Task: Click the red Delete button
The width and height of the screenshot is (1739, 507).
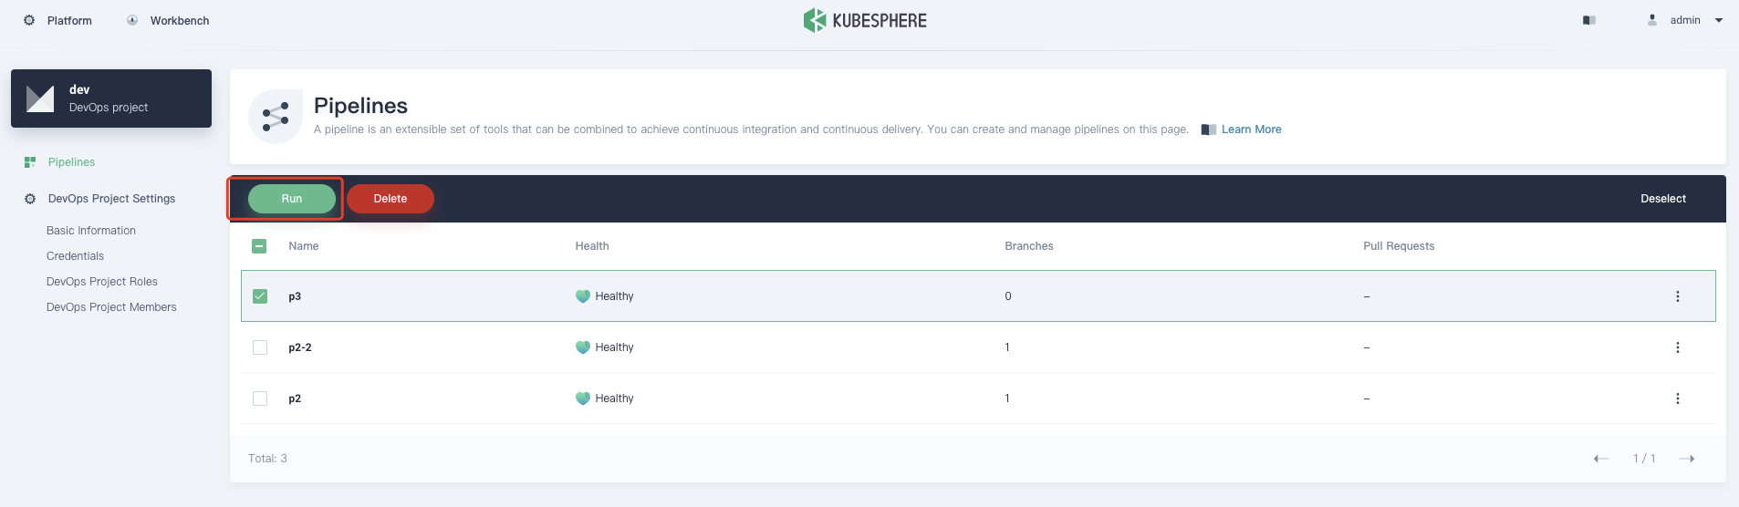Action: click(x=390, y=199)
